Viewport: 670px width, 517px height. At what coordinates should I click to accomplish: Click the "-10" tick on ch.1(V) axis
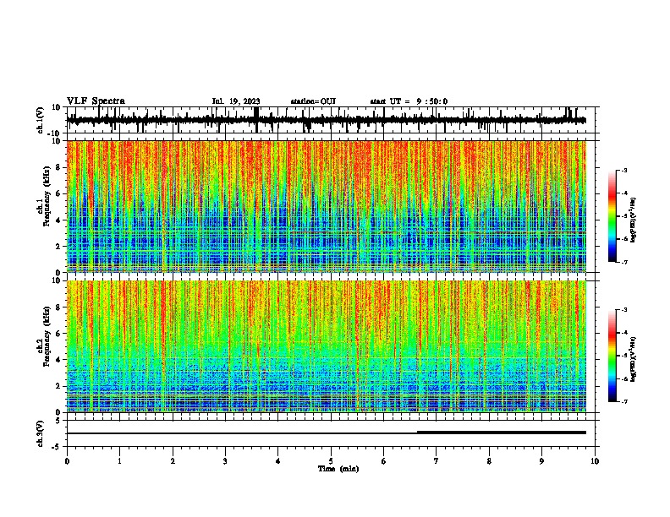pos(55,133)
